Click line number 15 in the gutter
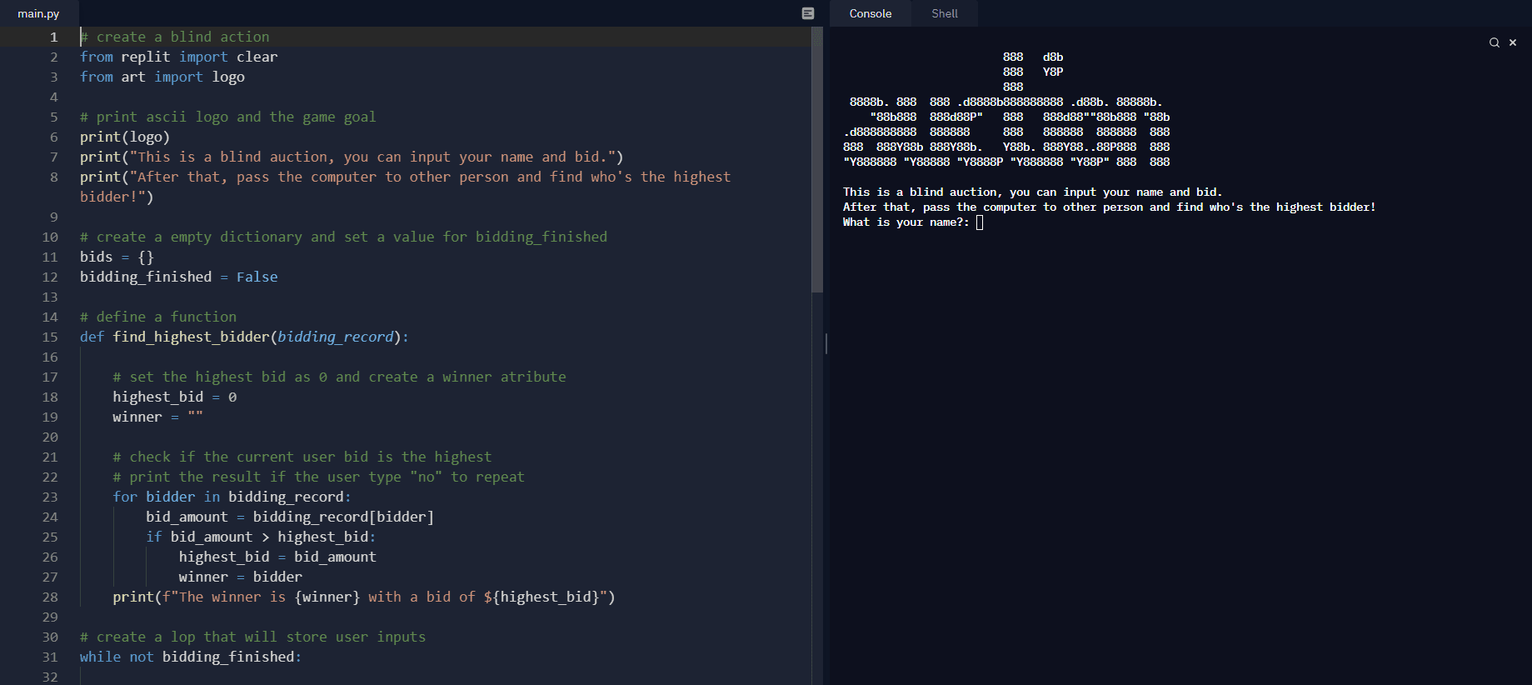This screenshot has height=685, width=1532. (50, 337)
